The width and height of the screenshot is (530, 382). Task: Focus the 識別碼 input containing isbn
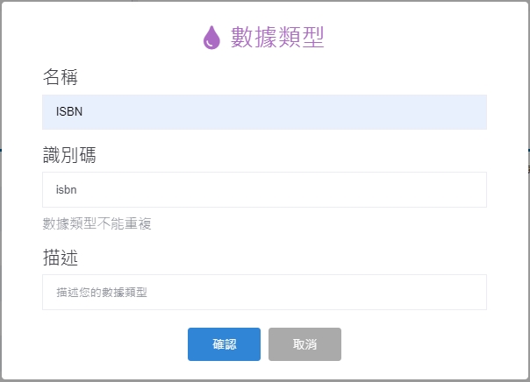pos(263,189)
